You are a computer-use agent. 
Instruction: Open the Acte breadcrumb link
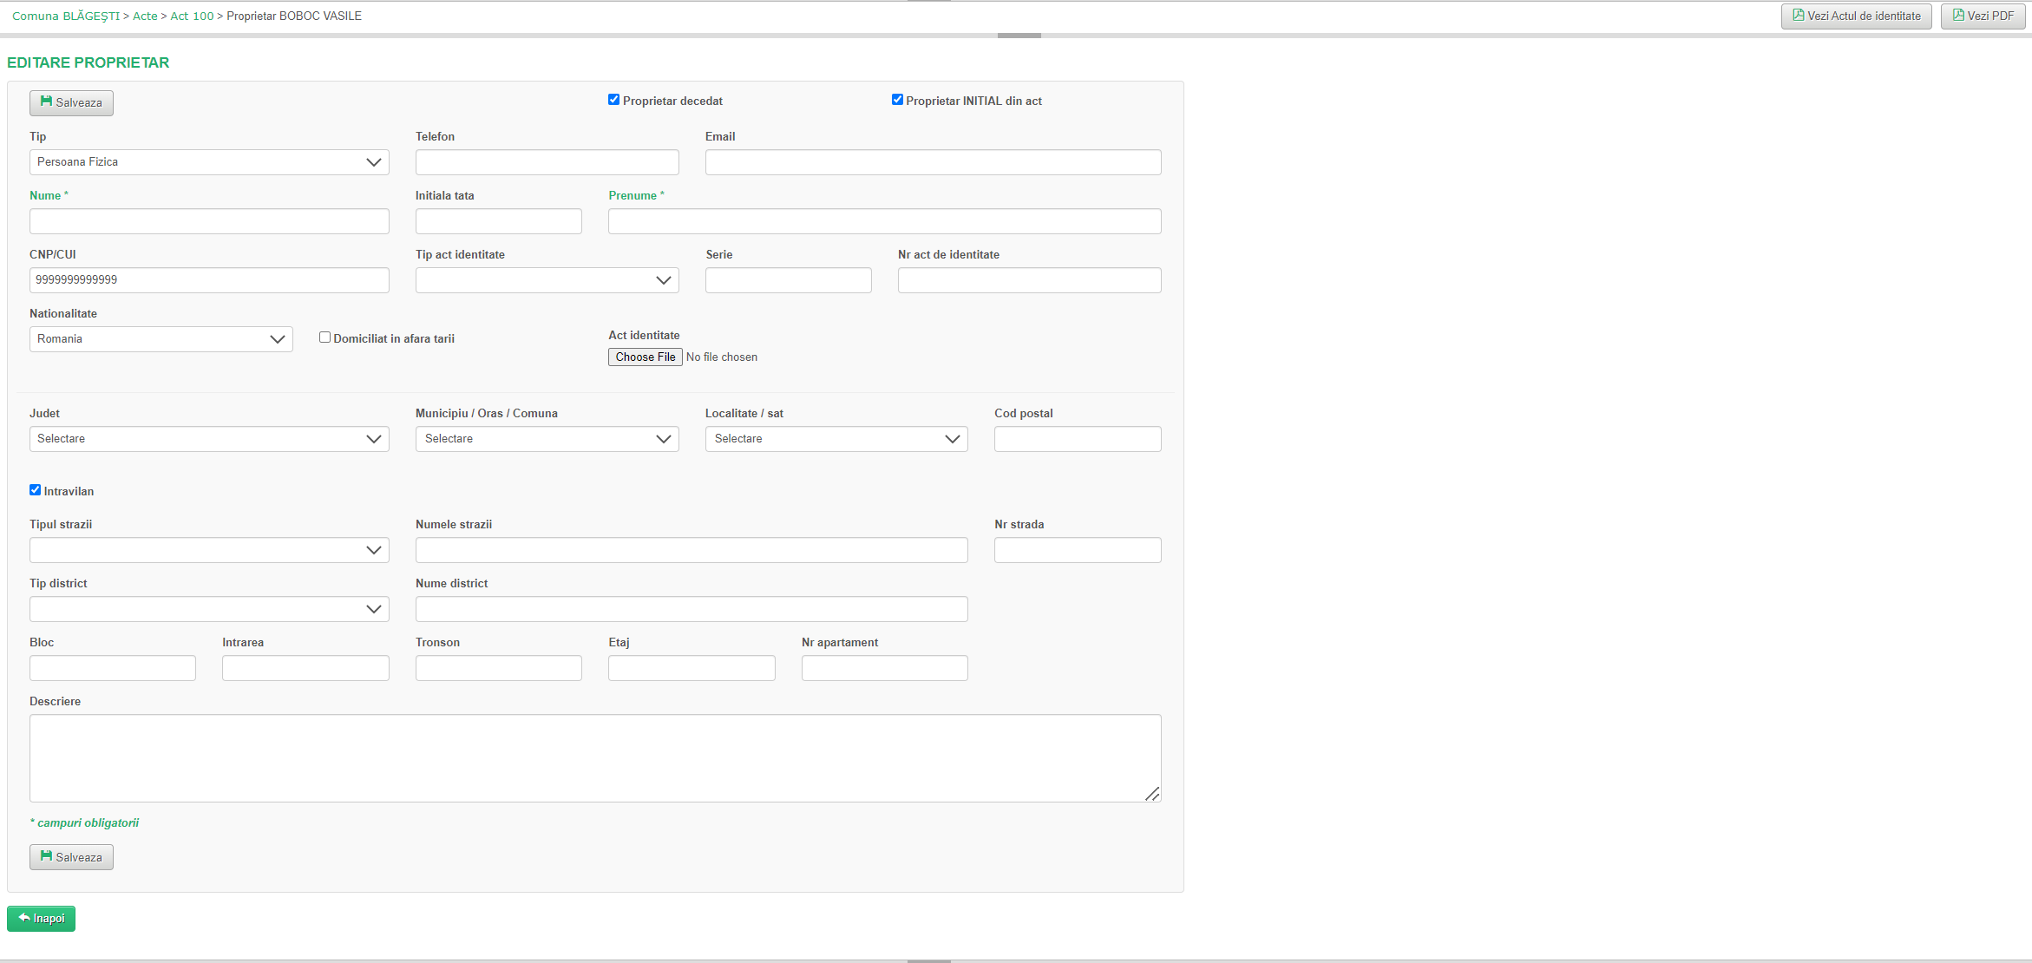(145, 16)
